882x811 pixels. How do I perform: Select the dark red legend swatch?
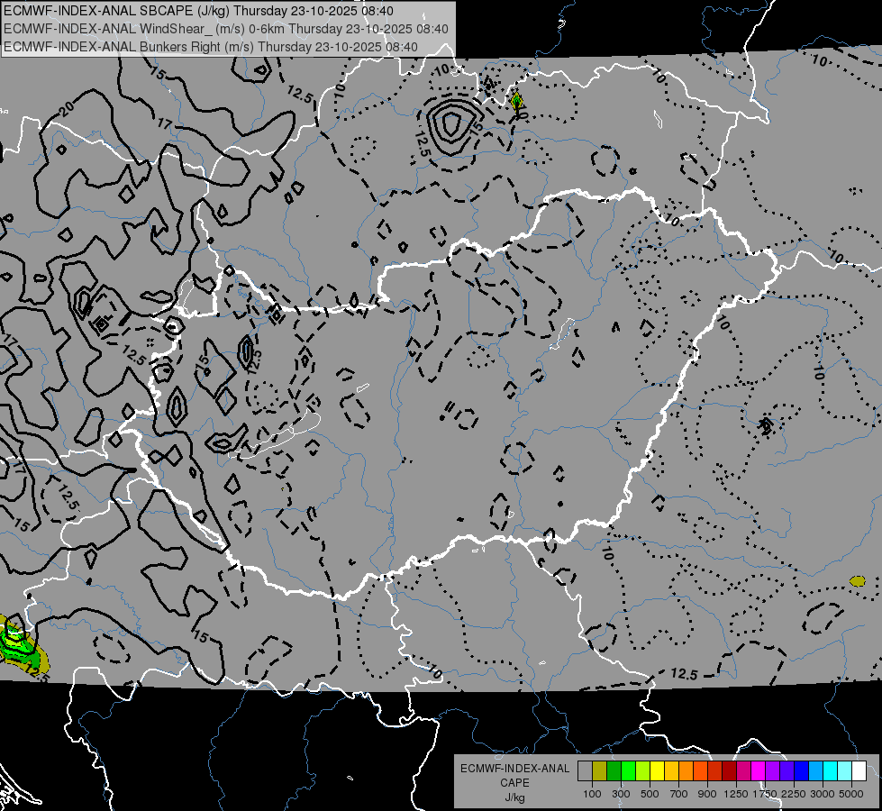730,770
